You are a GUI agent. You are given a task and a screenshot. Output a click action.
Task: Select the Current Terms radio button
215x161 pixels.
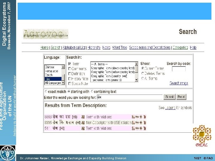(143, 68)
